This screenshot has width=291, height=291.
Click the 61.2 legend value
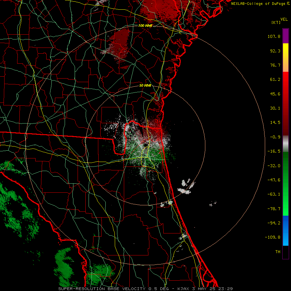pyautogui.click(x=275, y=80)
